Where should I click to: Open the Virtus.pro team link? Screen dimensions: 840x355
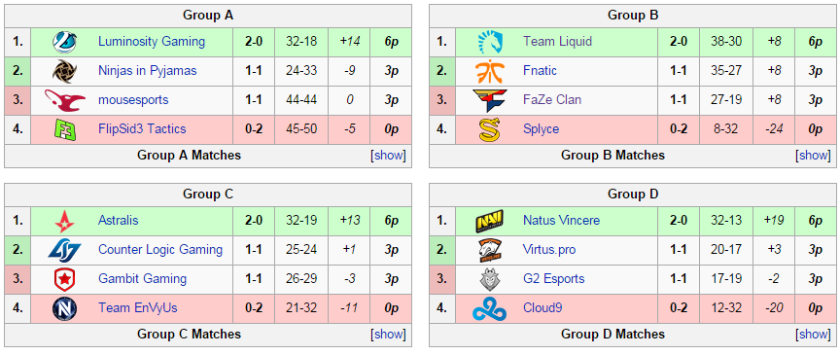[549, 250]
